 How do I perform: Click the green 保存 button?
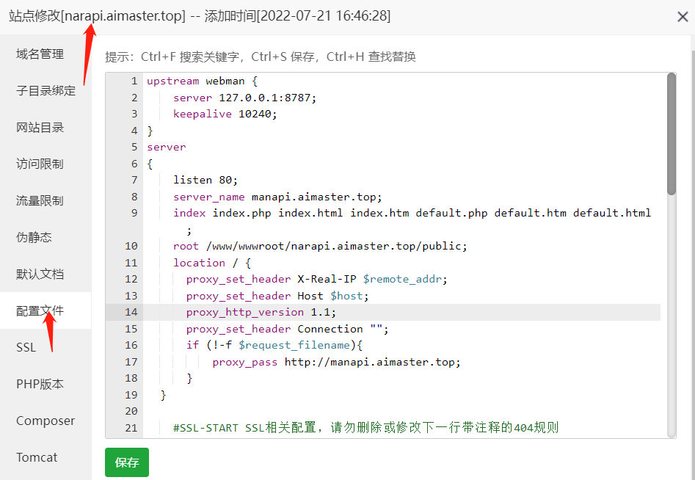[127, 462]
